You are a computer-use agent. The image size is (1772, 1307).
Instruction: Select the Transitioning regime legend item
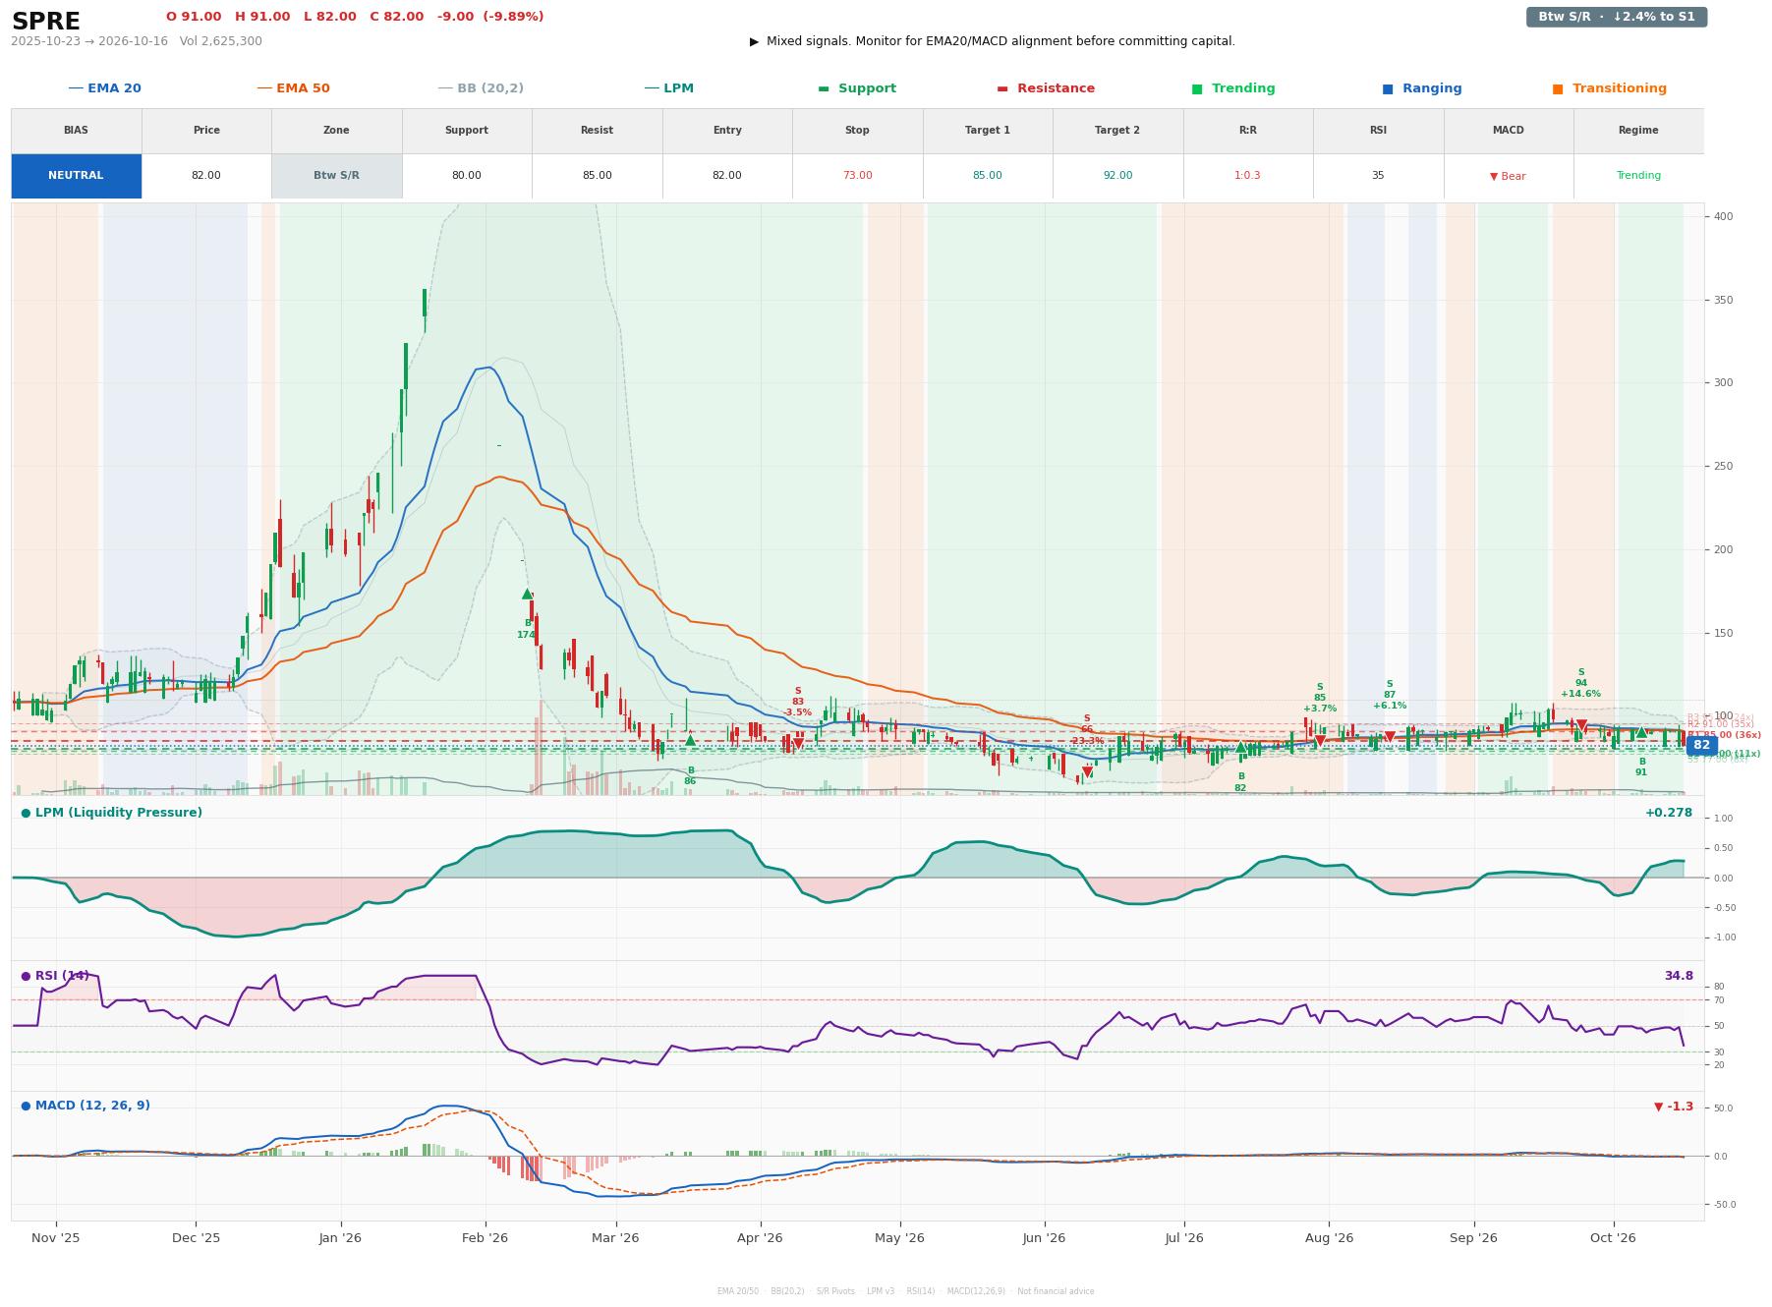point(1610,88)
